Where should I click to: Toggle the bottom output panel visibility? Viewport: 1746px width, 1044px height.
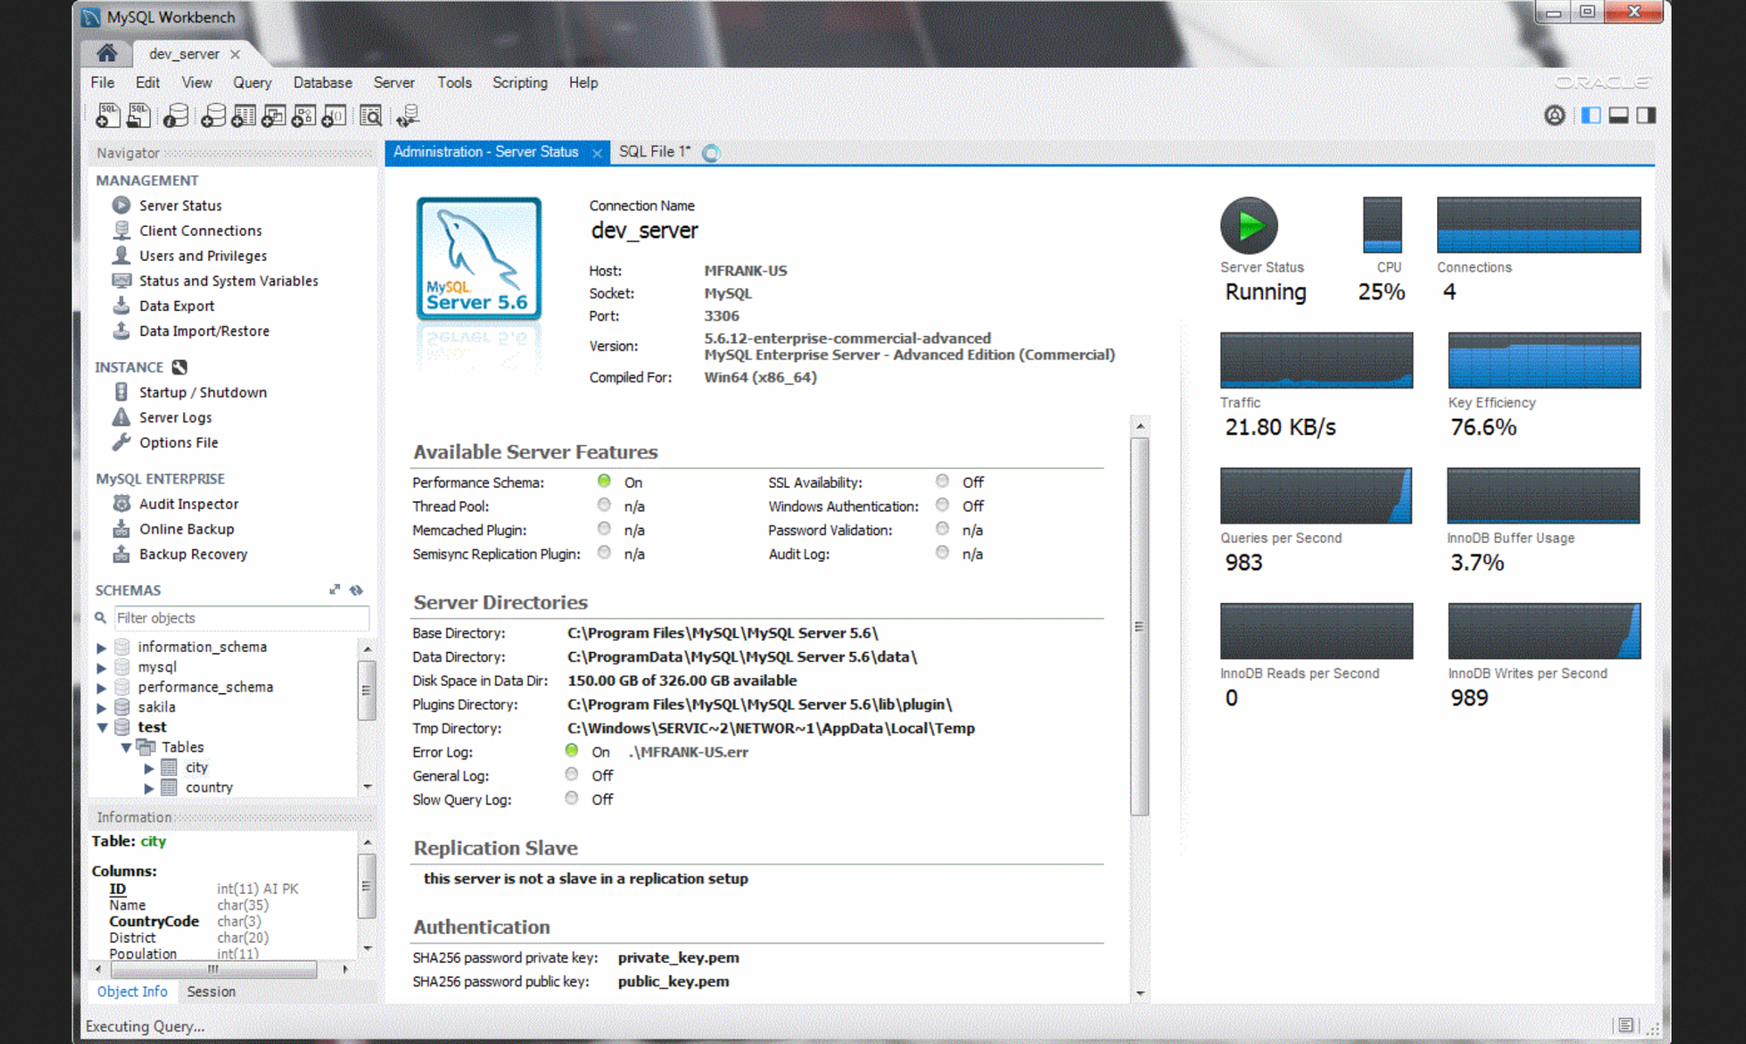(x=1619, y=115)
